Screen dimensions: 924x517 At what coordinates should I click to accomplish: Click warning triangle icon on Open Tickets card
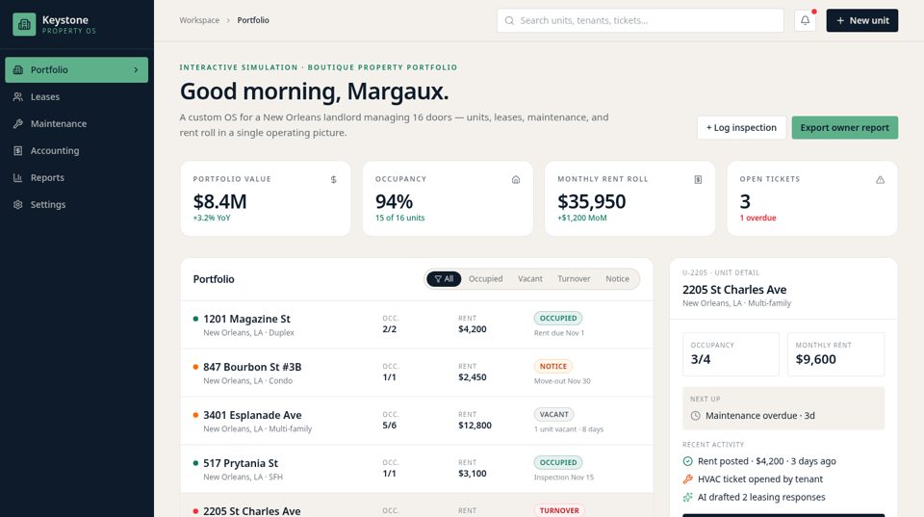click(x=880, y=179)
